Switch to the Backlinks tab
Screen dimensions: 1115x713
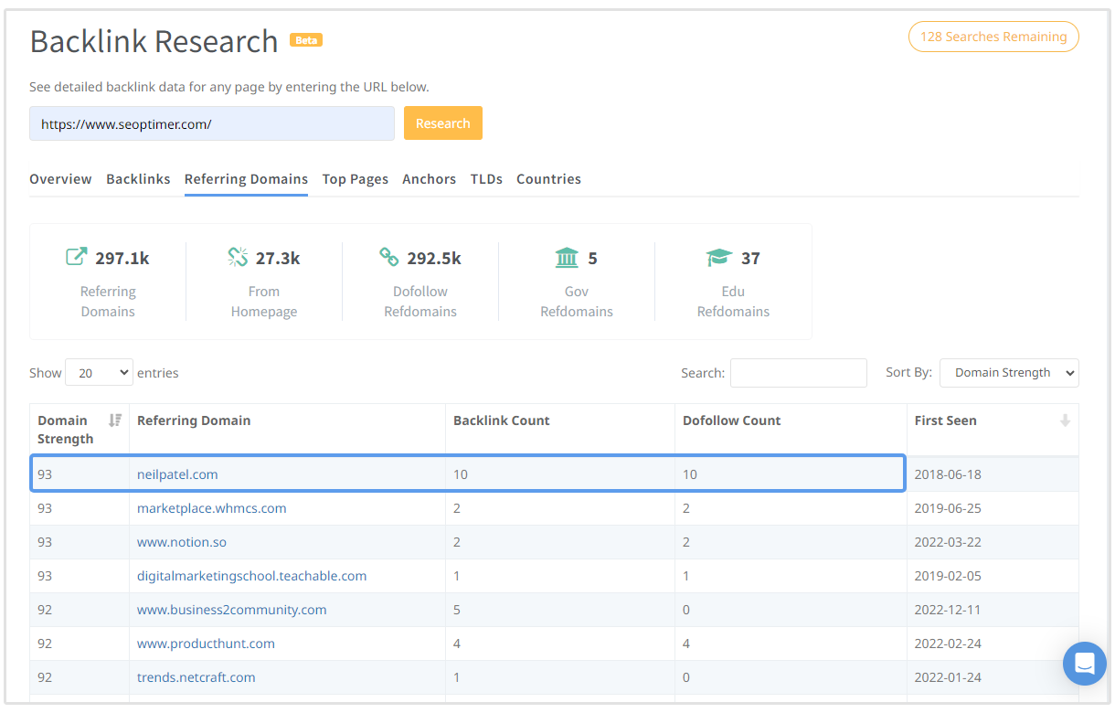coord(138,179)
